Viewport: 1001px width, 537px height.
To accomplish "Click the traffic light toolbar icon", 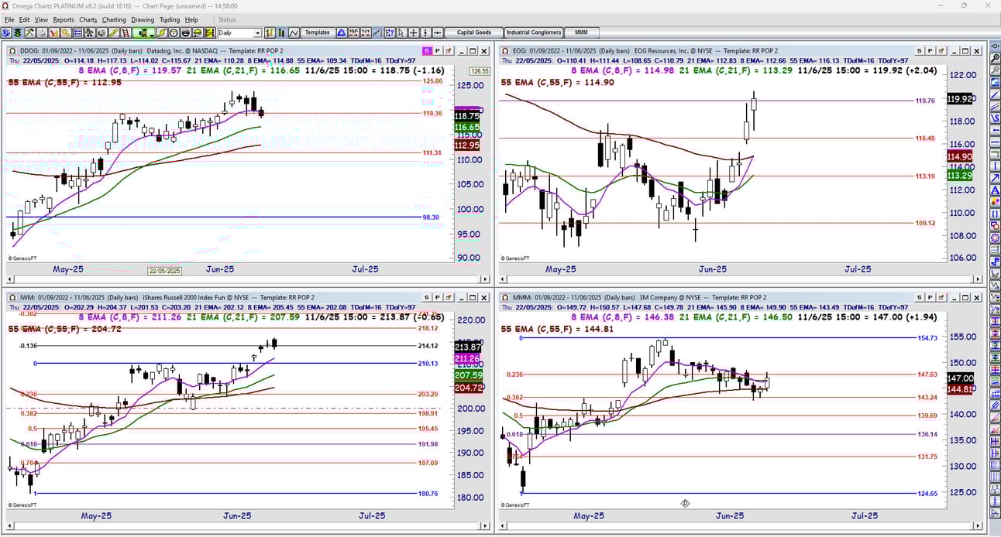I will coord(18,33).
